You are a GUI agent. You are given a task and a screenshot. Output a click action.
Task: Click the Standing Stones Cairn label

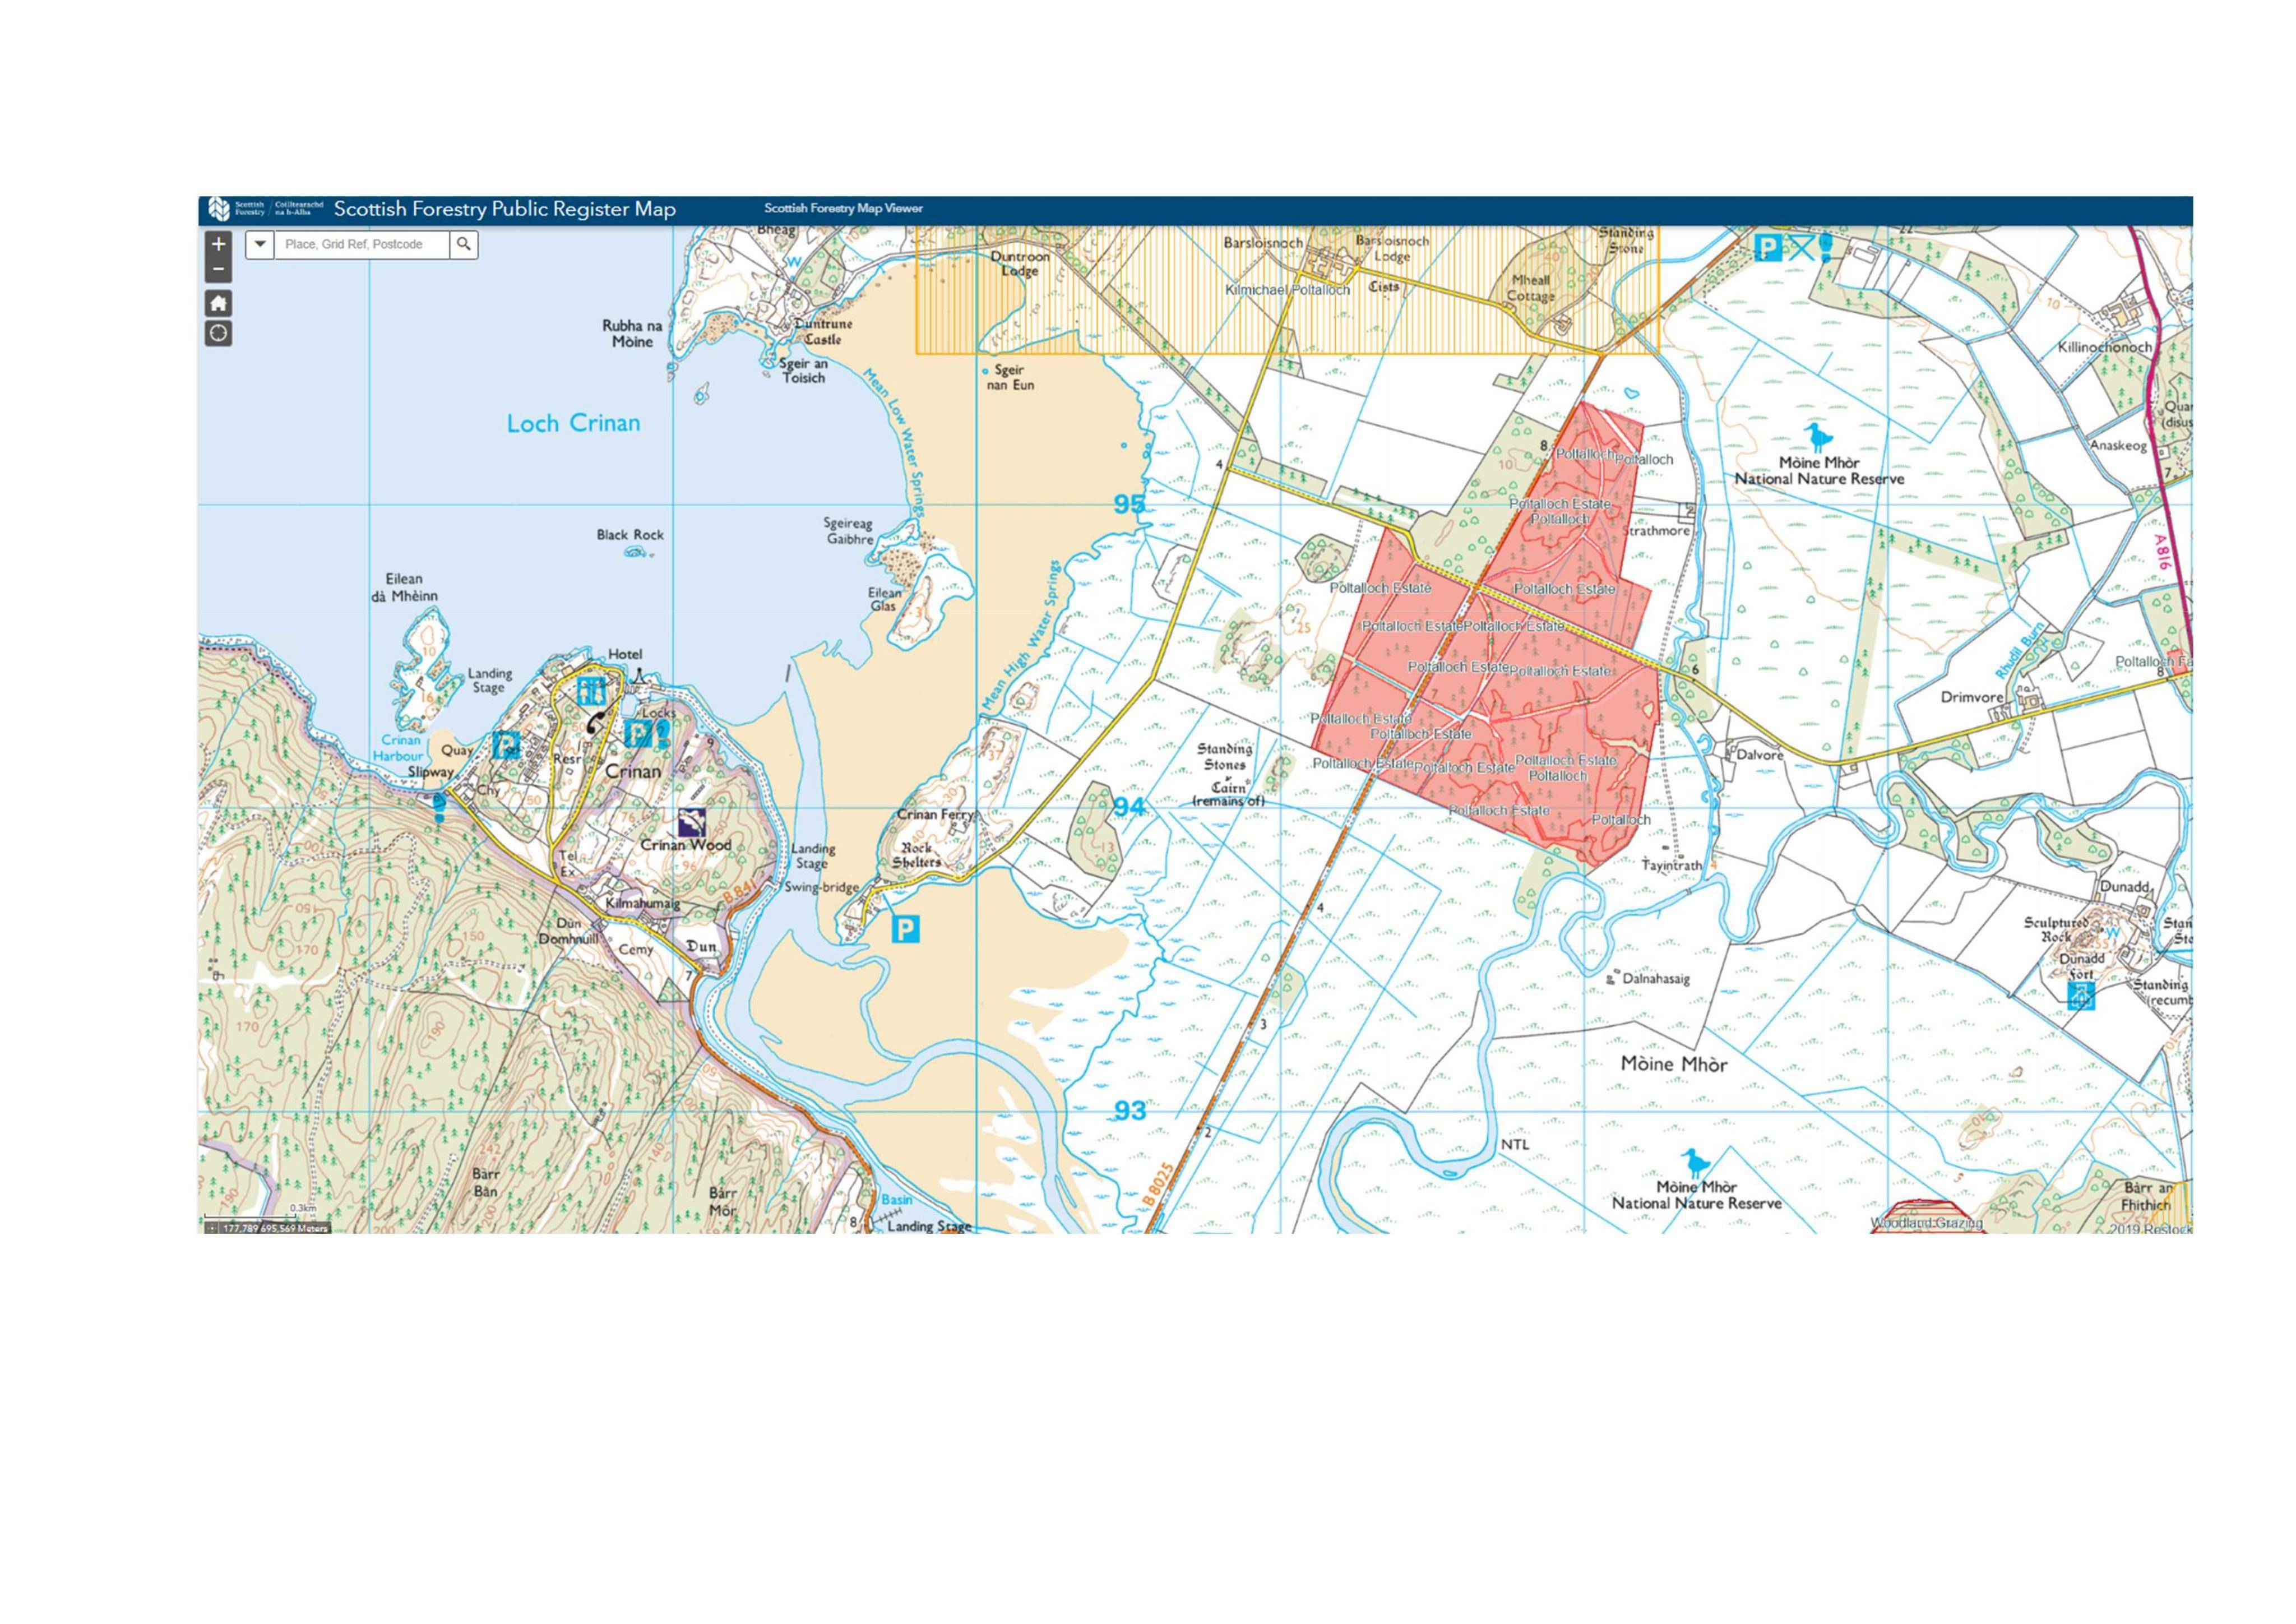1227,774
